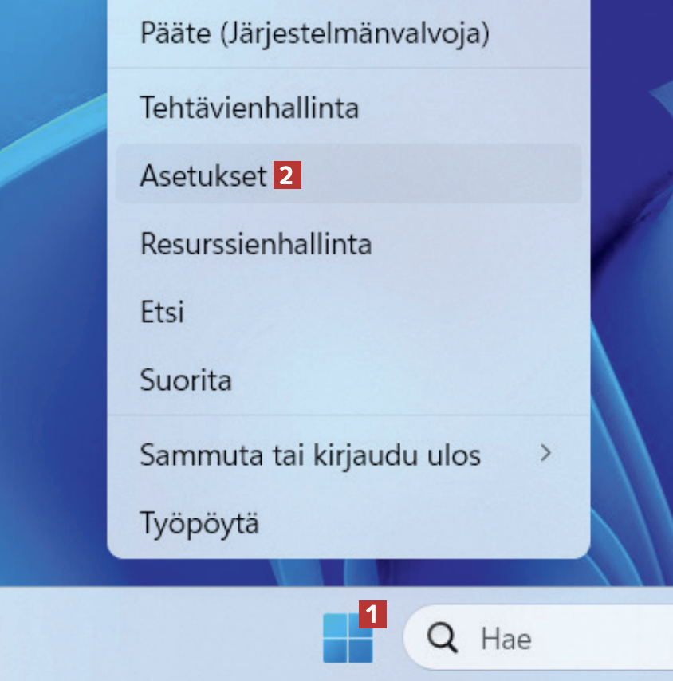Select Suorita to open Run

186,380
